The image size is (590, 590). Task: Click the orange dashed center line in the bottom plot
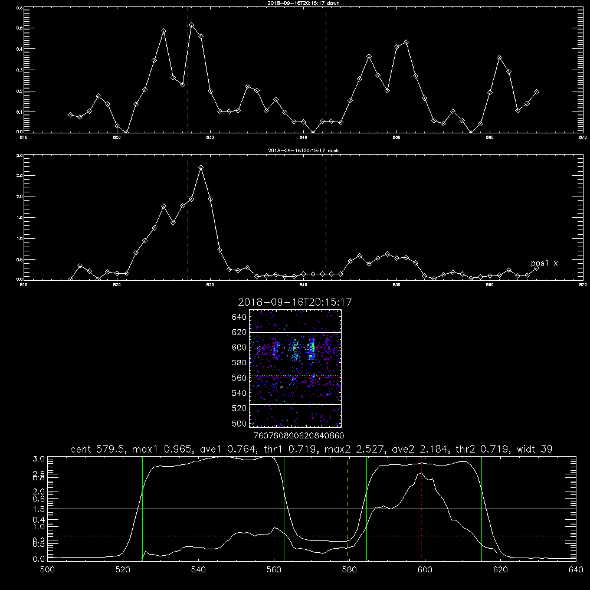coord(348,508)
